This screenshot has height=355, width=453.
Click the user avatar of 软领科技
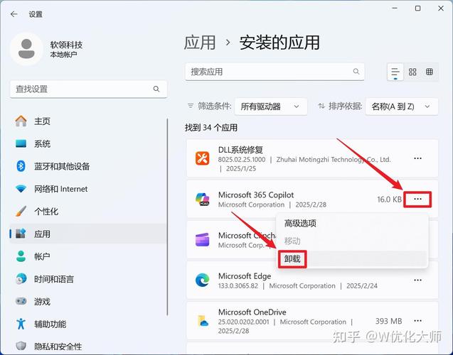point(26,49)
